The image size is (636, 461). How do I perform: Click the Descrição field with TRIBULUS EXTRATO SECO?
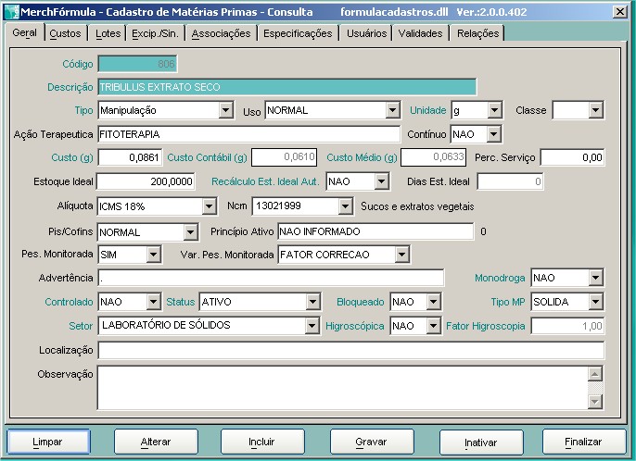pyautogui.click(x=286, y=87)
